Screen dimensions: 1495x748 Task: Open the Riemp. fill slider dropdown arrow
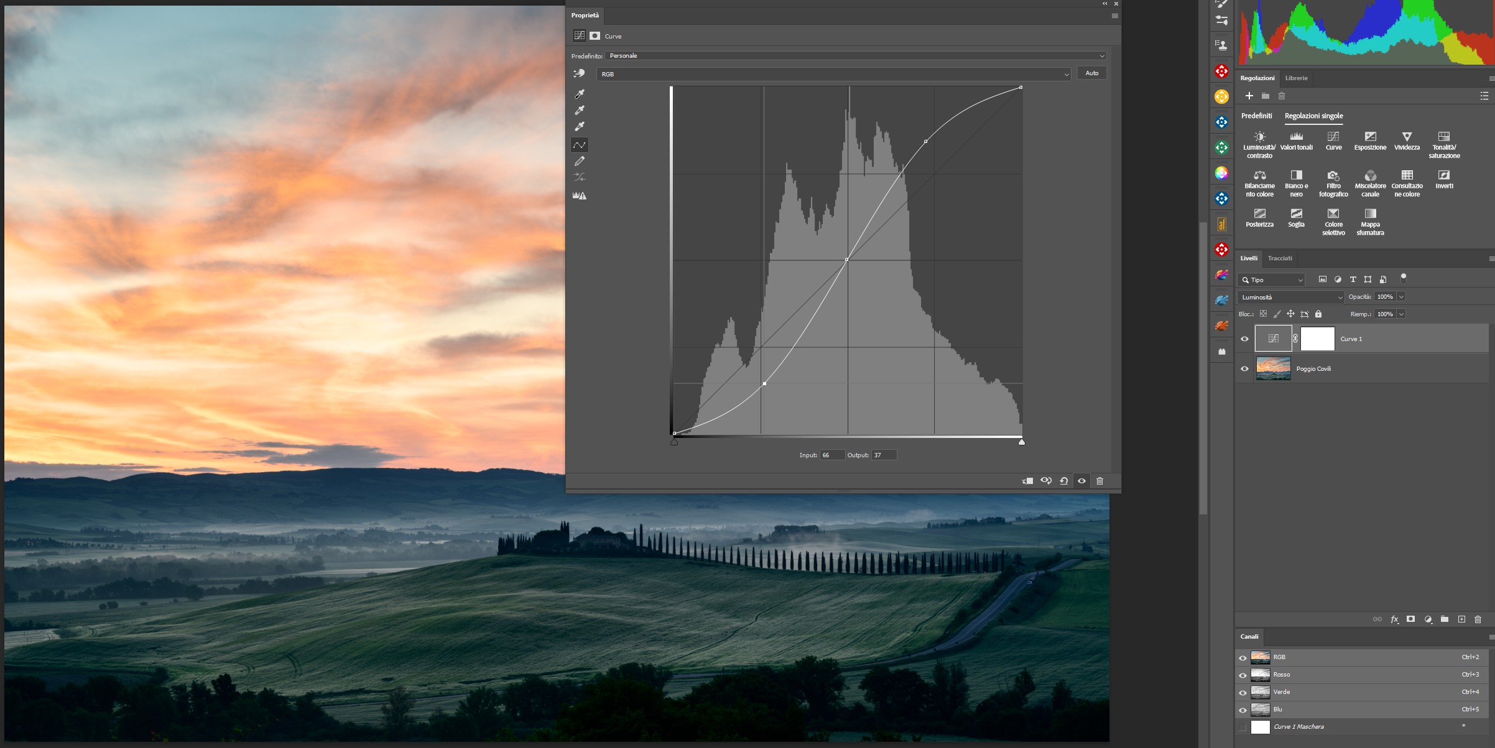click(x=1401, y=314)
